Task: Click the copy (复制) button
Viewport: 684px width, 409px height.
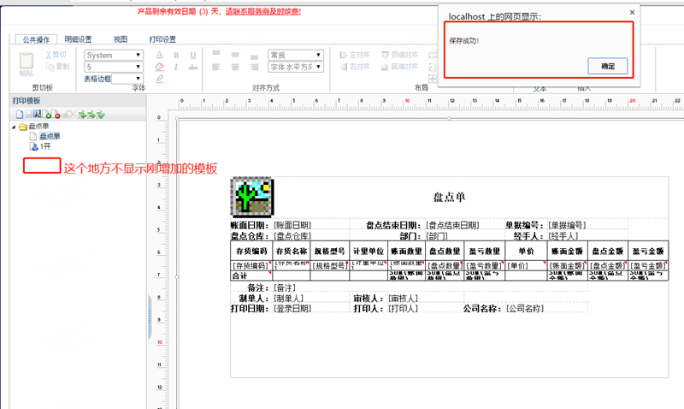Action: pyautogui.click(x=57, y=67)
